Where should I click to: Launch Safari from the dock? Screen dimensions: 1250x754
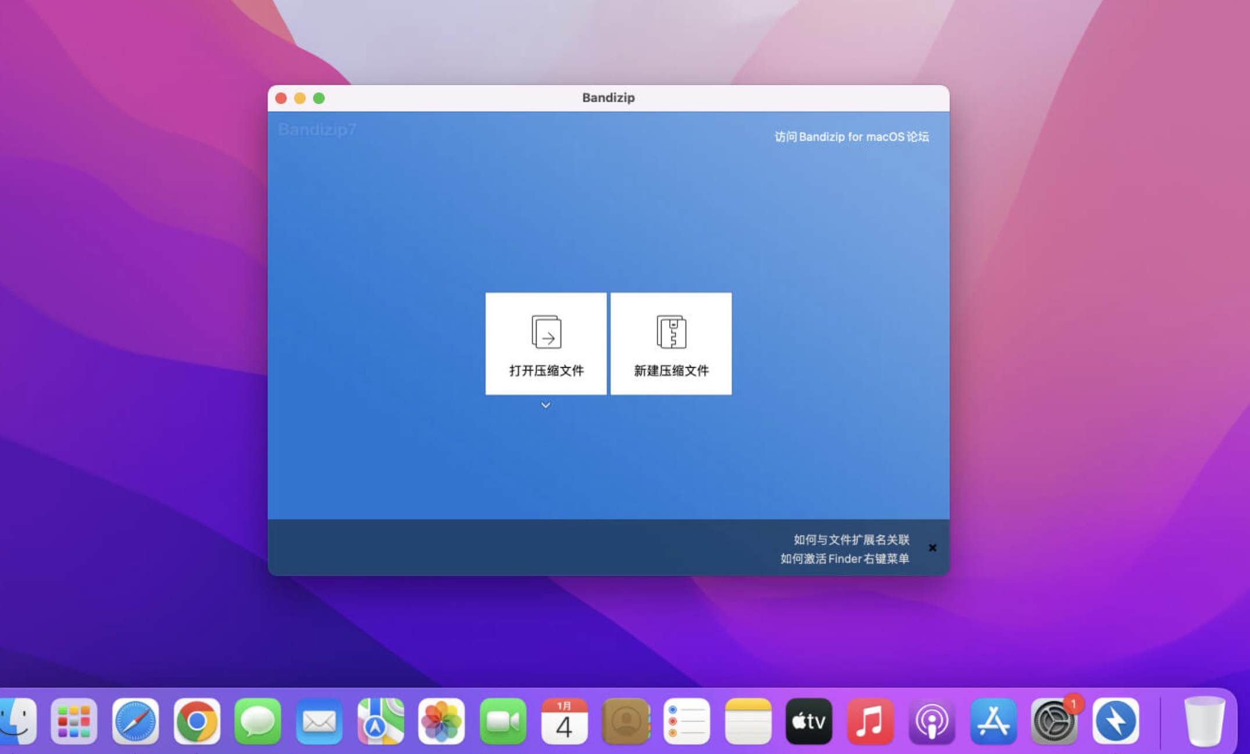click(x=135, y=721)
